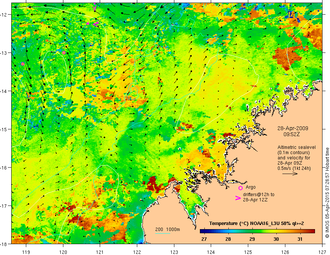Select the Argo float marker near 120°, -13
The width and height of the screenshot is (330, 255).
[64, 52]
